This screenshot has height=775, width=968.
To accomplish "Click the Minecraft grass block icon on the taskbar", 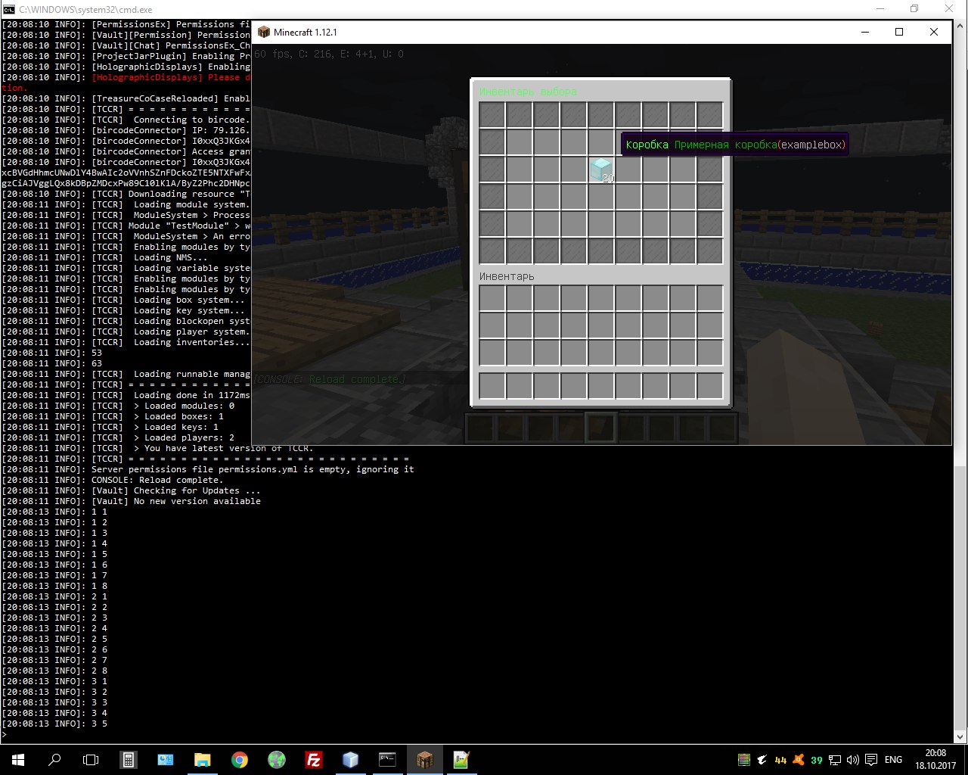I will 424,759.
